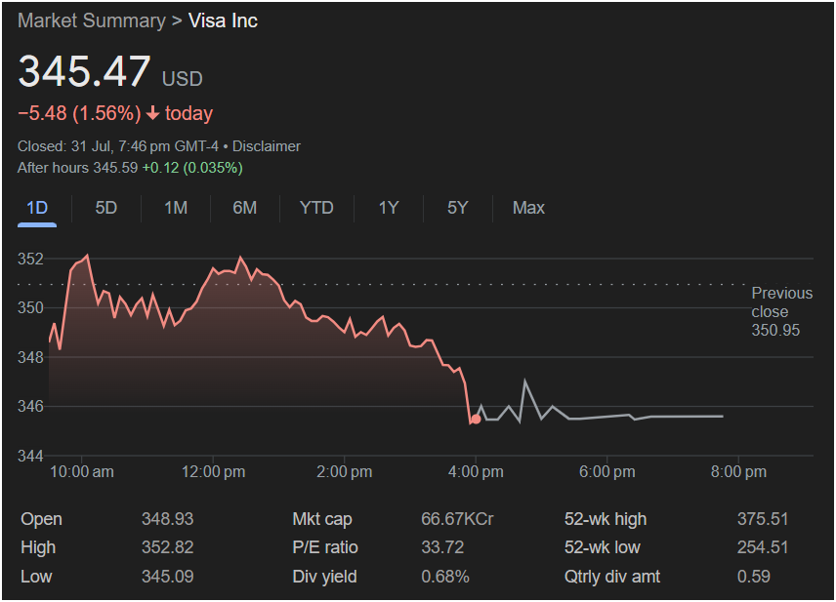Click the after hours price 345.59
836x602 pixels.
pos(117,168)
